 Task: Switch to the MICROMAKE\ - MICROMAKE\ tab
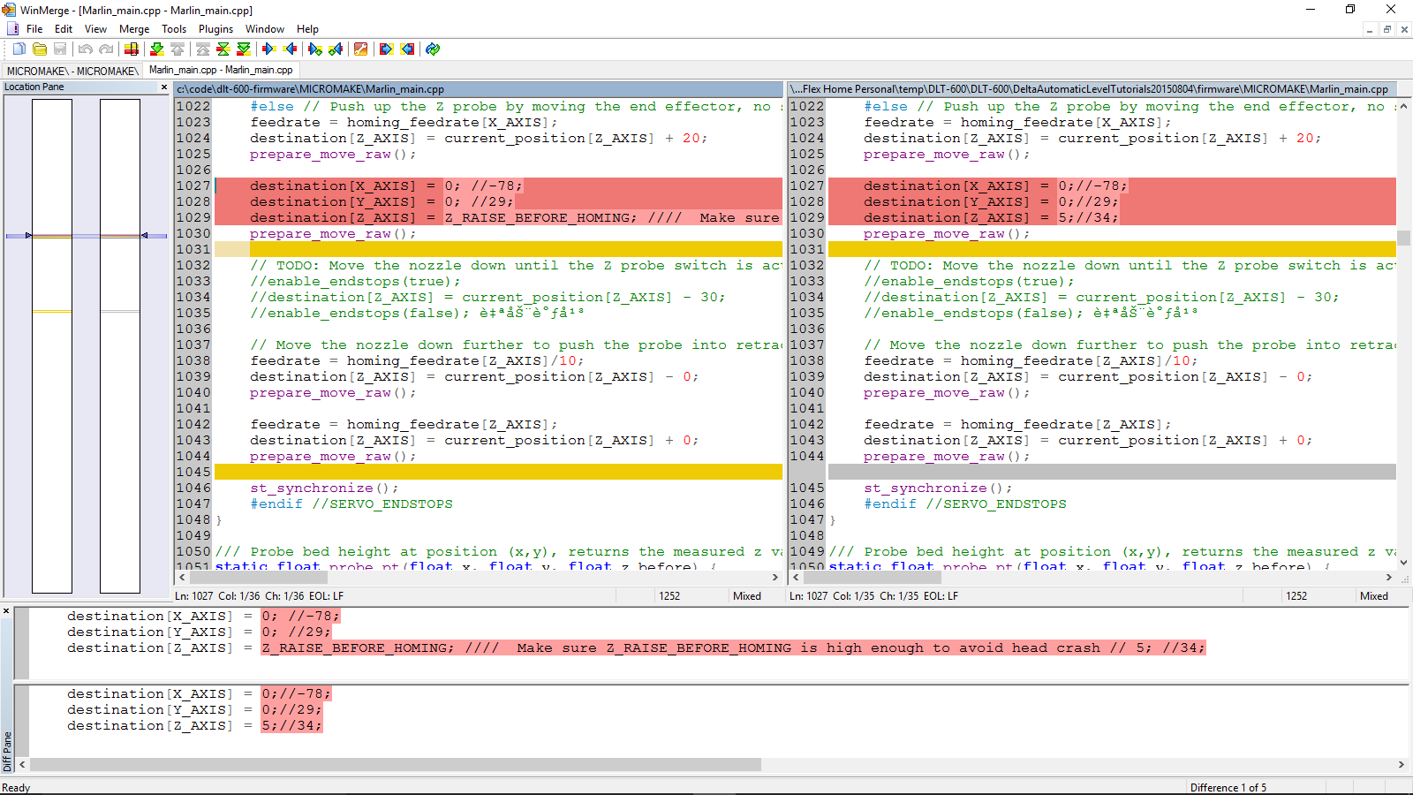(72, 71)
